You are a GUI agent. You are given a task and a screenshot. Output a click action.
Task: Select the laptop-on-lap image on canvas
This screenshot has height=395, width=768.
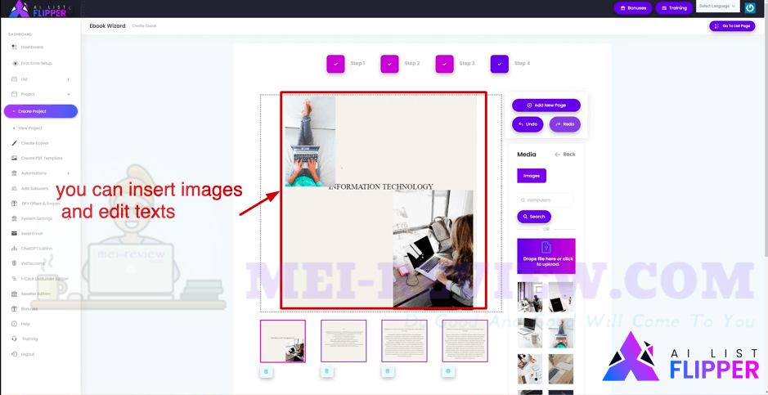[310, 141]
